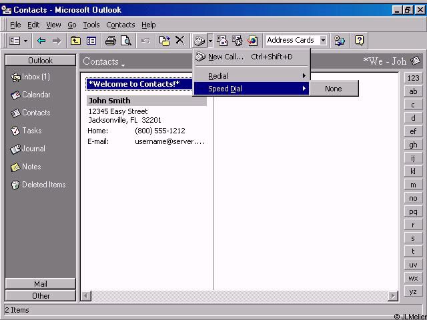Screen dimensions: 427x320
Task: Click Explore Web Page icon
Action: tap(253, 41)
